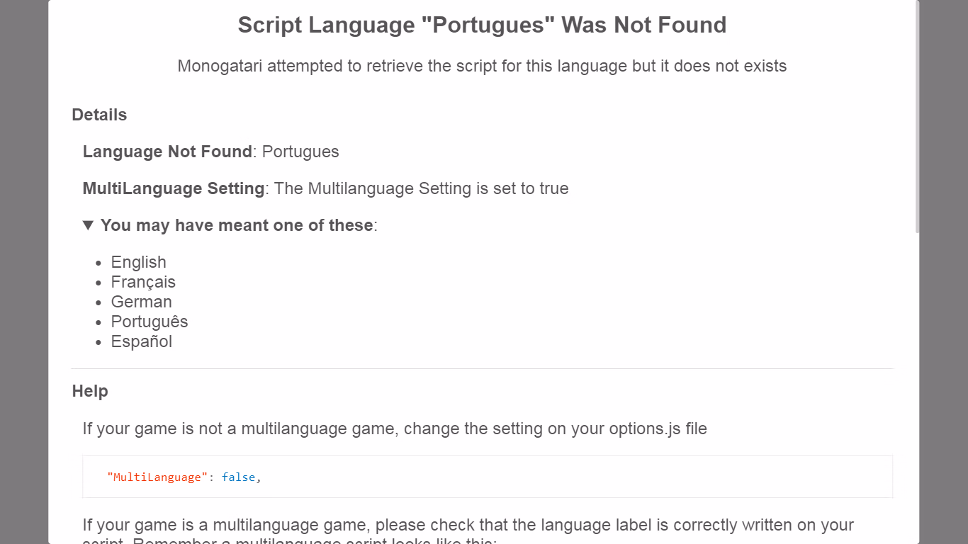Screen dimensions: 968x544
Task: Click the error title about Portugues script
Action: [x=482, y=25]
